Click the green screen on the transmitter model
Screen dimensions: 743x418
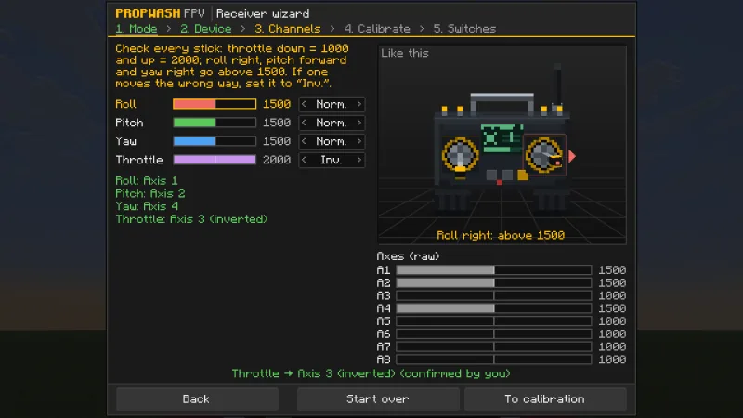tap(502, 137)
